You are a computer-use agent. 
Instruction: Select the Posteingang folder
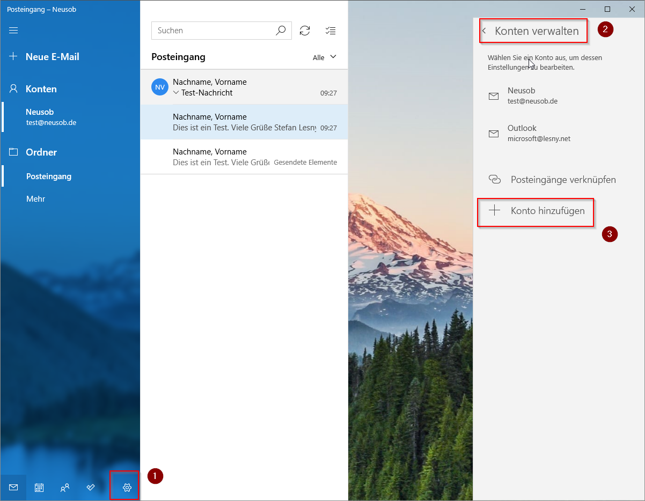(49, 176)
